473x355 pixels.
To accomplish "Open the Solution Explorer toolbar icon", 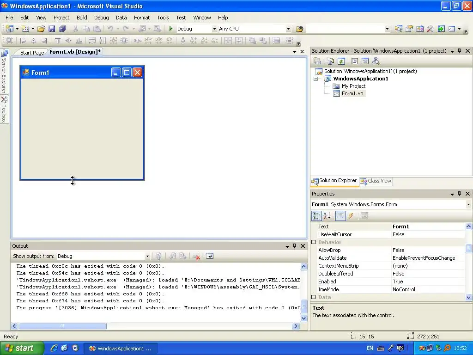I will 399,29.
